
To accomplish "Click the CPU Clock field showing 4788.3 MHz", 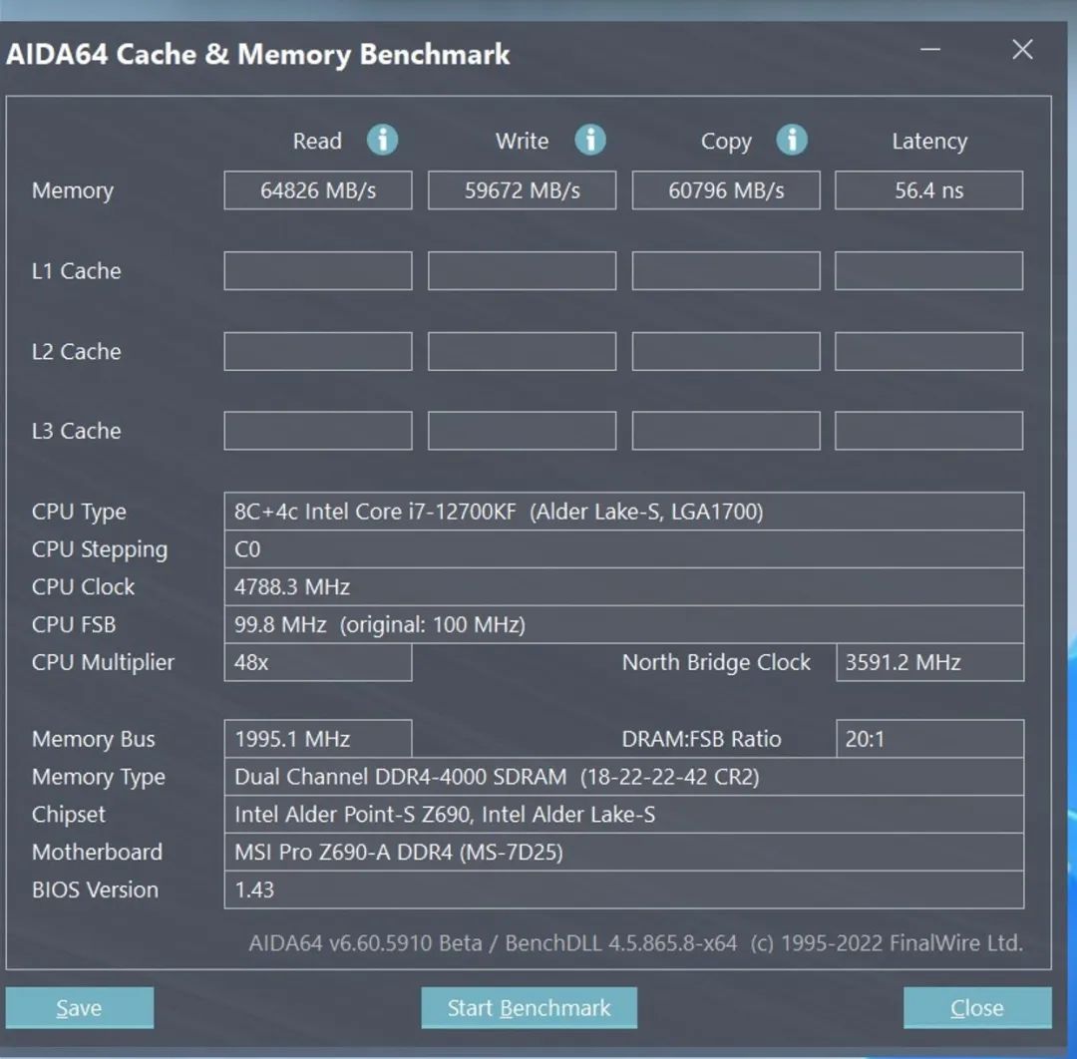I will 625,586.
